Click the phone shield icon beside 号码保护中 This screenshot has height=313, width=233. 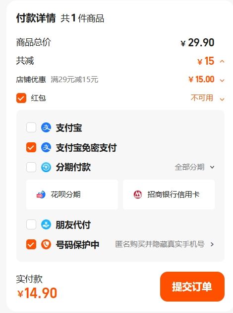(46, 244)
